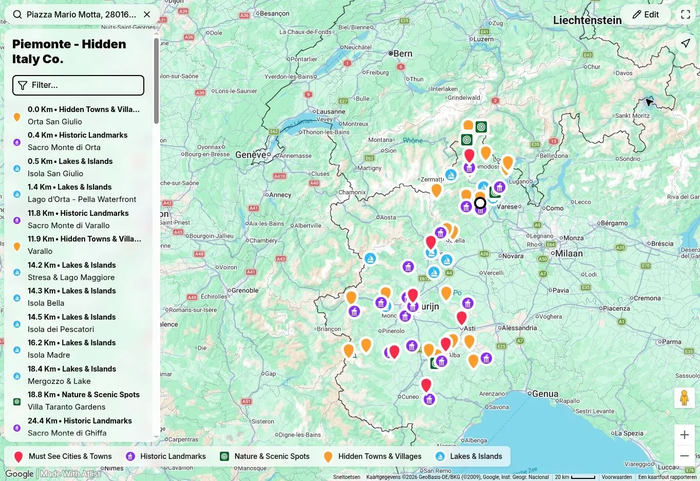700x481 pixels.
Task: Open Stresa & Lago Maggiore entry
Action: tap(78, 271)
